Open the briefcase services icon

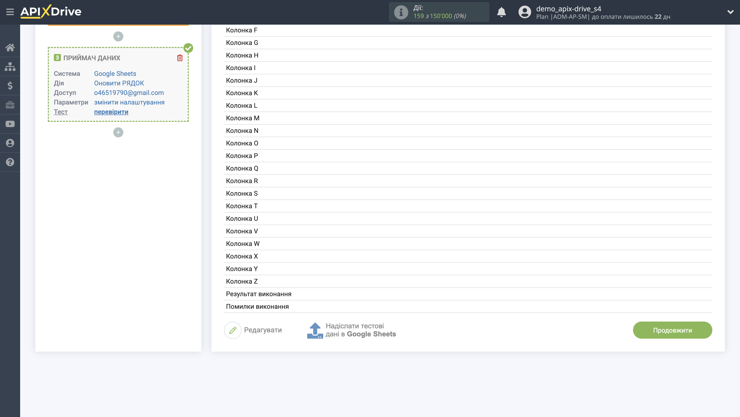[x=10, y=105]
